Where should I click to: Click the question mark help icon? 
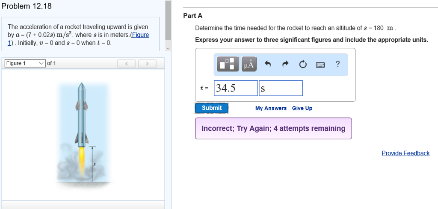[x=338, y=64]
